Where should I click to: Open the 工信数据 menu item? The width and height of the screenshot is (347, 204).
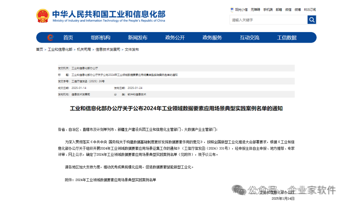[x=287, y=38]
